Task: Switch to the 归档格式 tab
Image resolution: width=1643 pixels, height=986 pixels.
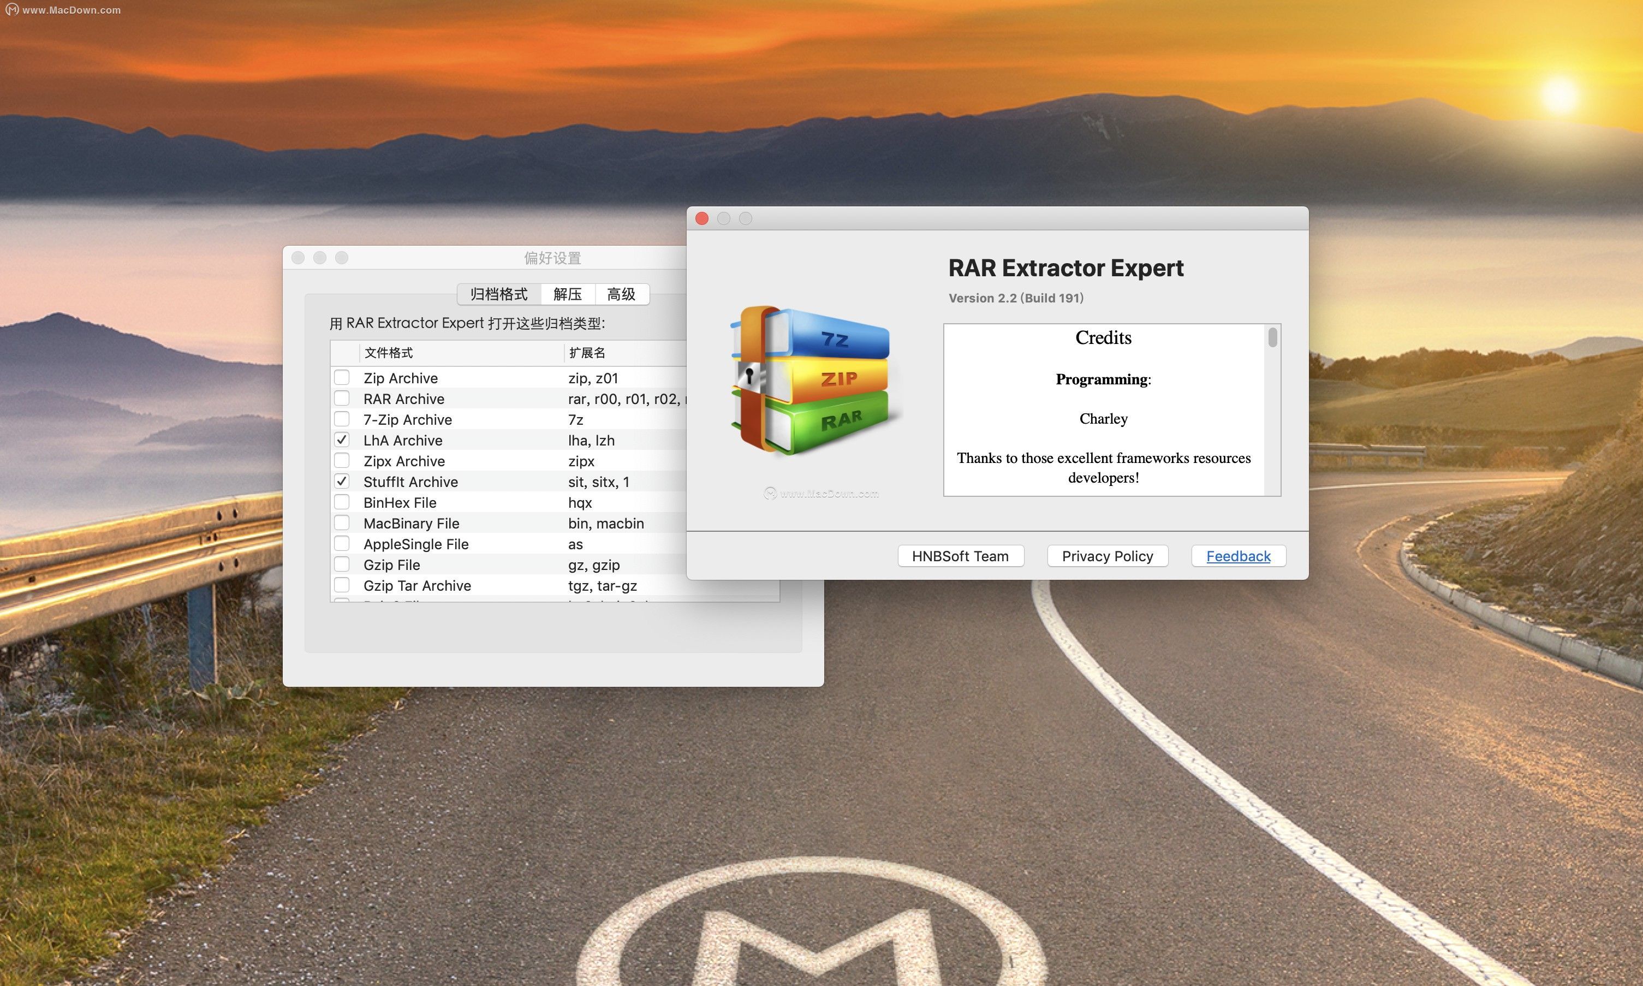Action: click(x=499, y=294)
